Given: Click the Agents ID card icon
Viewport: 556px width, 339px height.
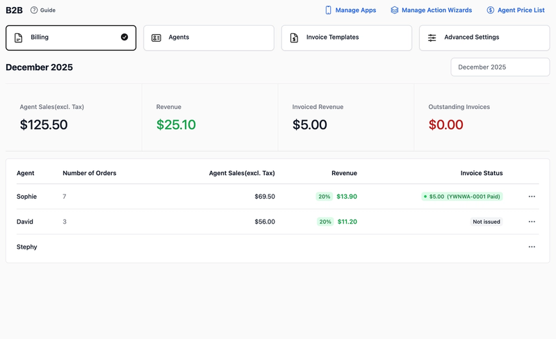Looking at the screenshot, I should 156,38.
